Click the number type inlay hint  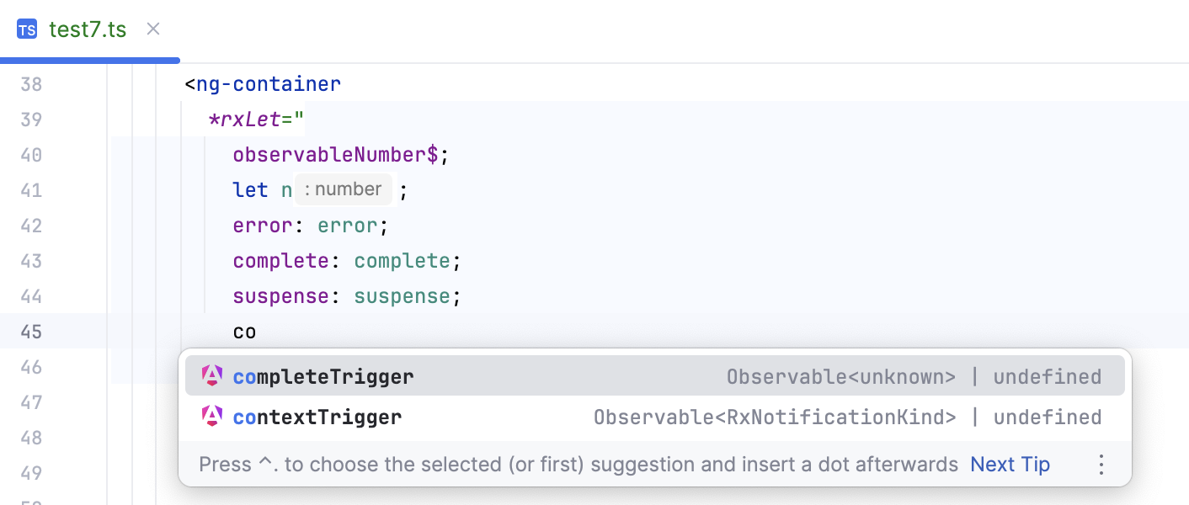344,189
